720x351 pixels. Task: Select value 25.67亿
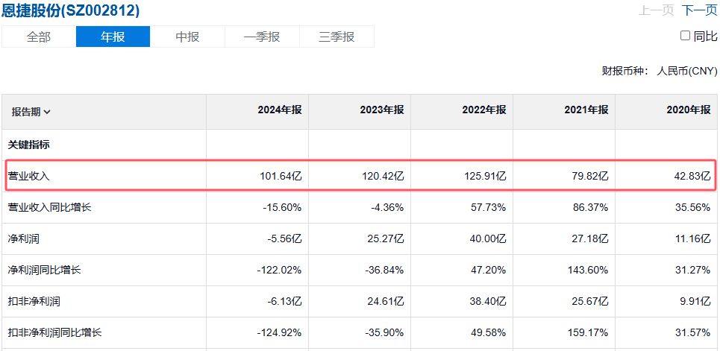(x=590, y=302)
